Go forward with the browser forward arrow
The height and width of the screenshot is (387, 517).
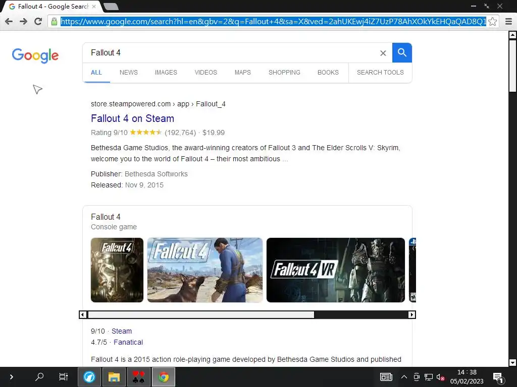[x=23, y=21]
